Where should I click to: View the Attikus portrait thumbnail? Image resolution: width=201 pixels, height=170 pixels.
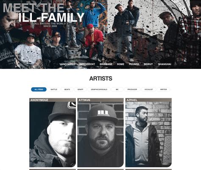[x=100, y=134]
